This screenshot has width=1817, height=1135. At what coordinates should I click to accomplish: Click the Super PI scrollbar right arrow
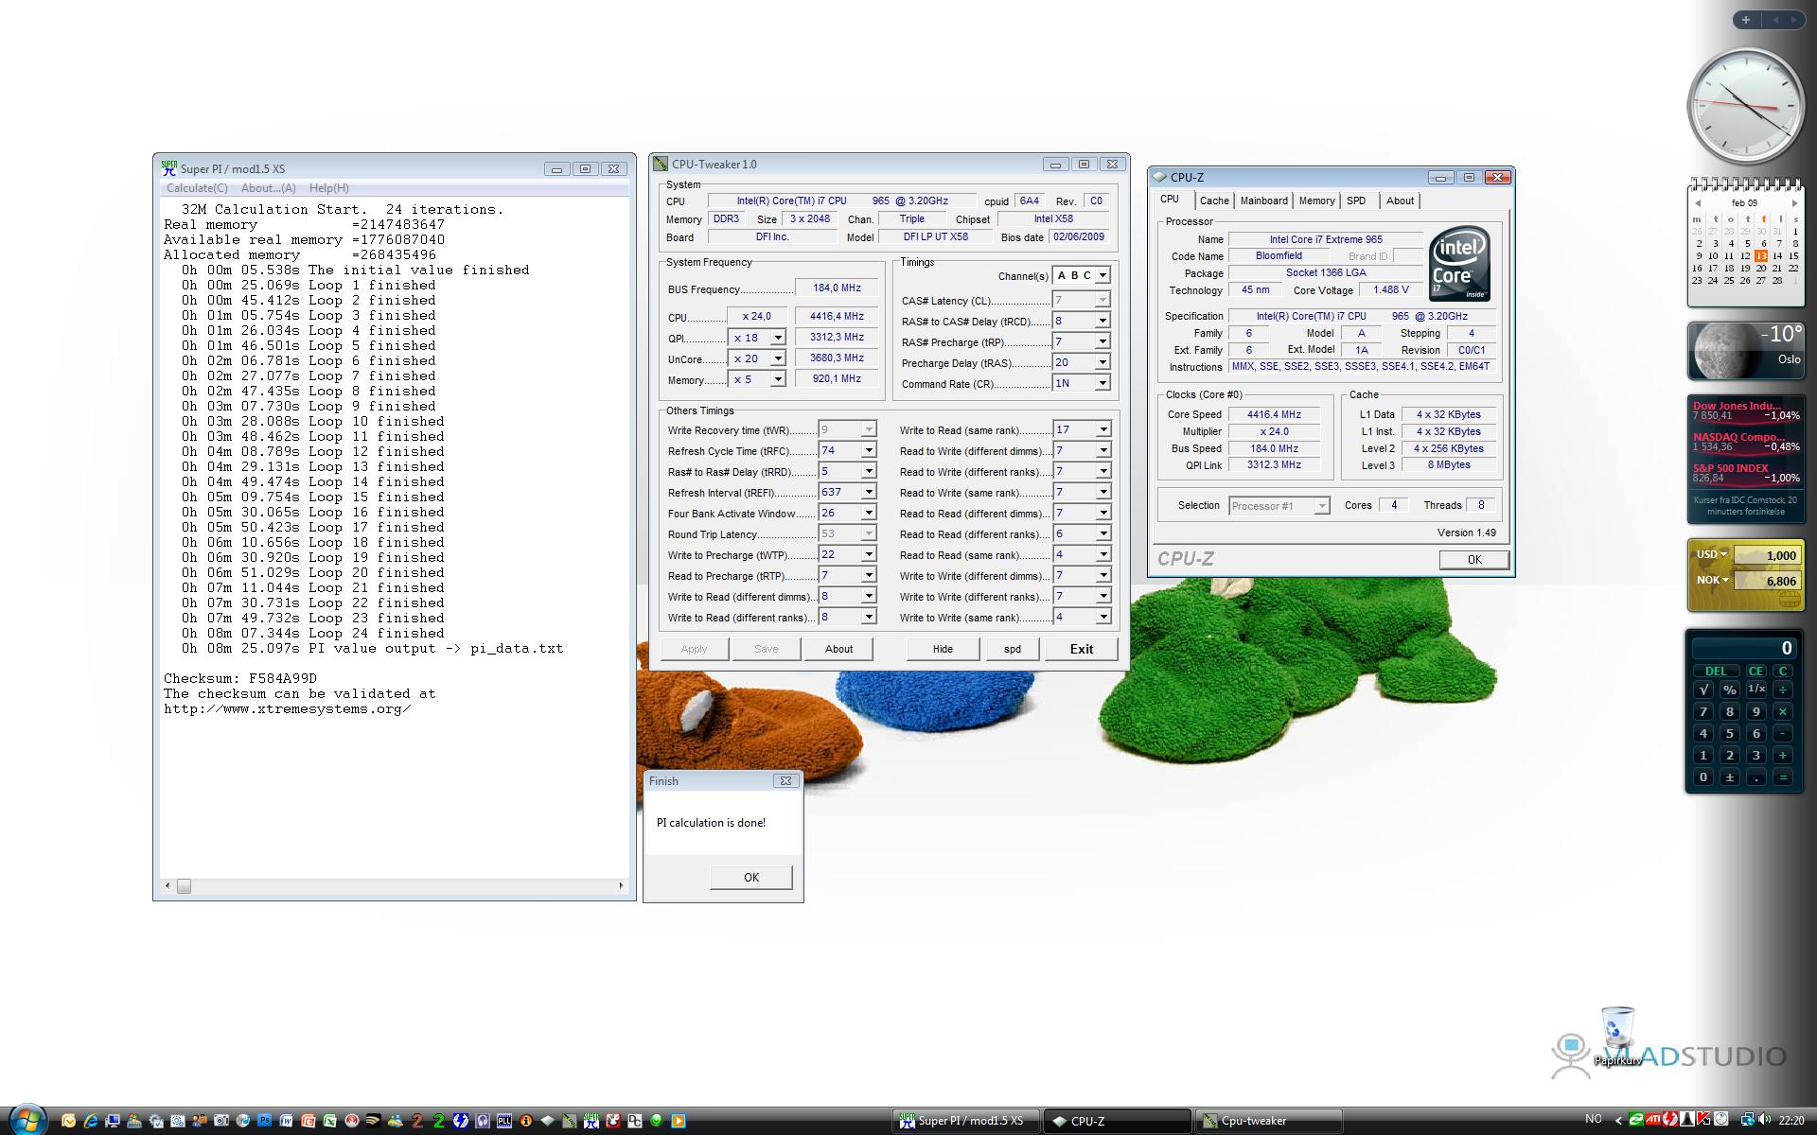click(621, 886)
